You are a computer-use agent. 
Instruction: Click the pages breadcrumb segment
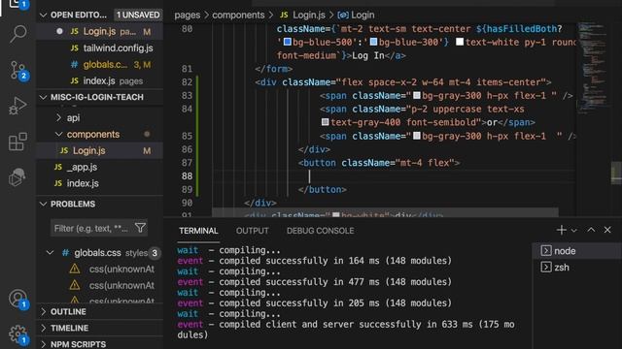(188, 16)
